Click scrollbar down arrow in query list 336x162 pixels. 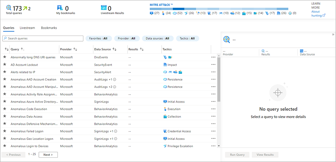click(219, 146)
